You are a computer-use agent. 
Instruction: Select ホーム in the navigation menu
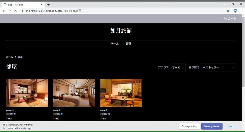(x=114, y=43)
